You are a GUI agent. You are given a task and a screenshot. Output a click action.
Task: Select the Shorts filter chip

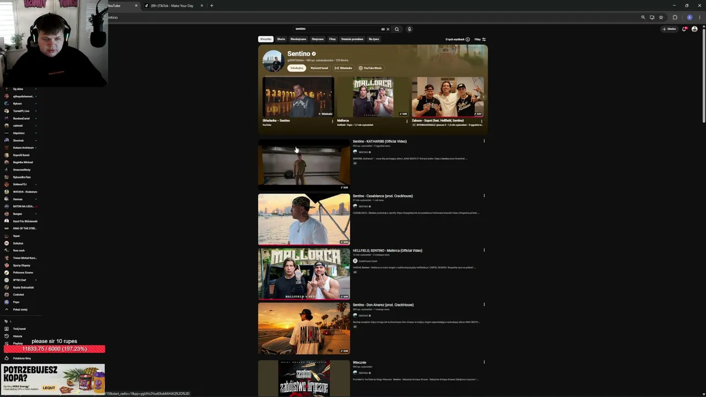pyautogui.click(x=281, y=39)
